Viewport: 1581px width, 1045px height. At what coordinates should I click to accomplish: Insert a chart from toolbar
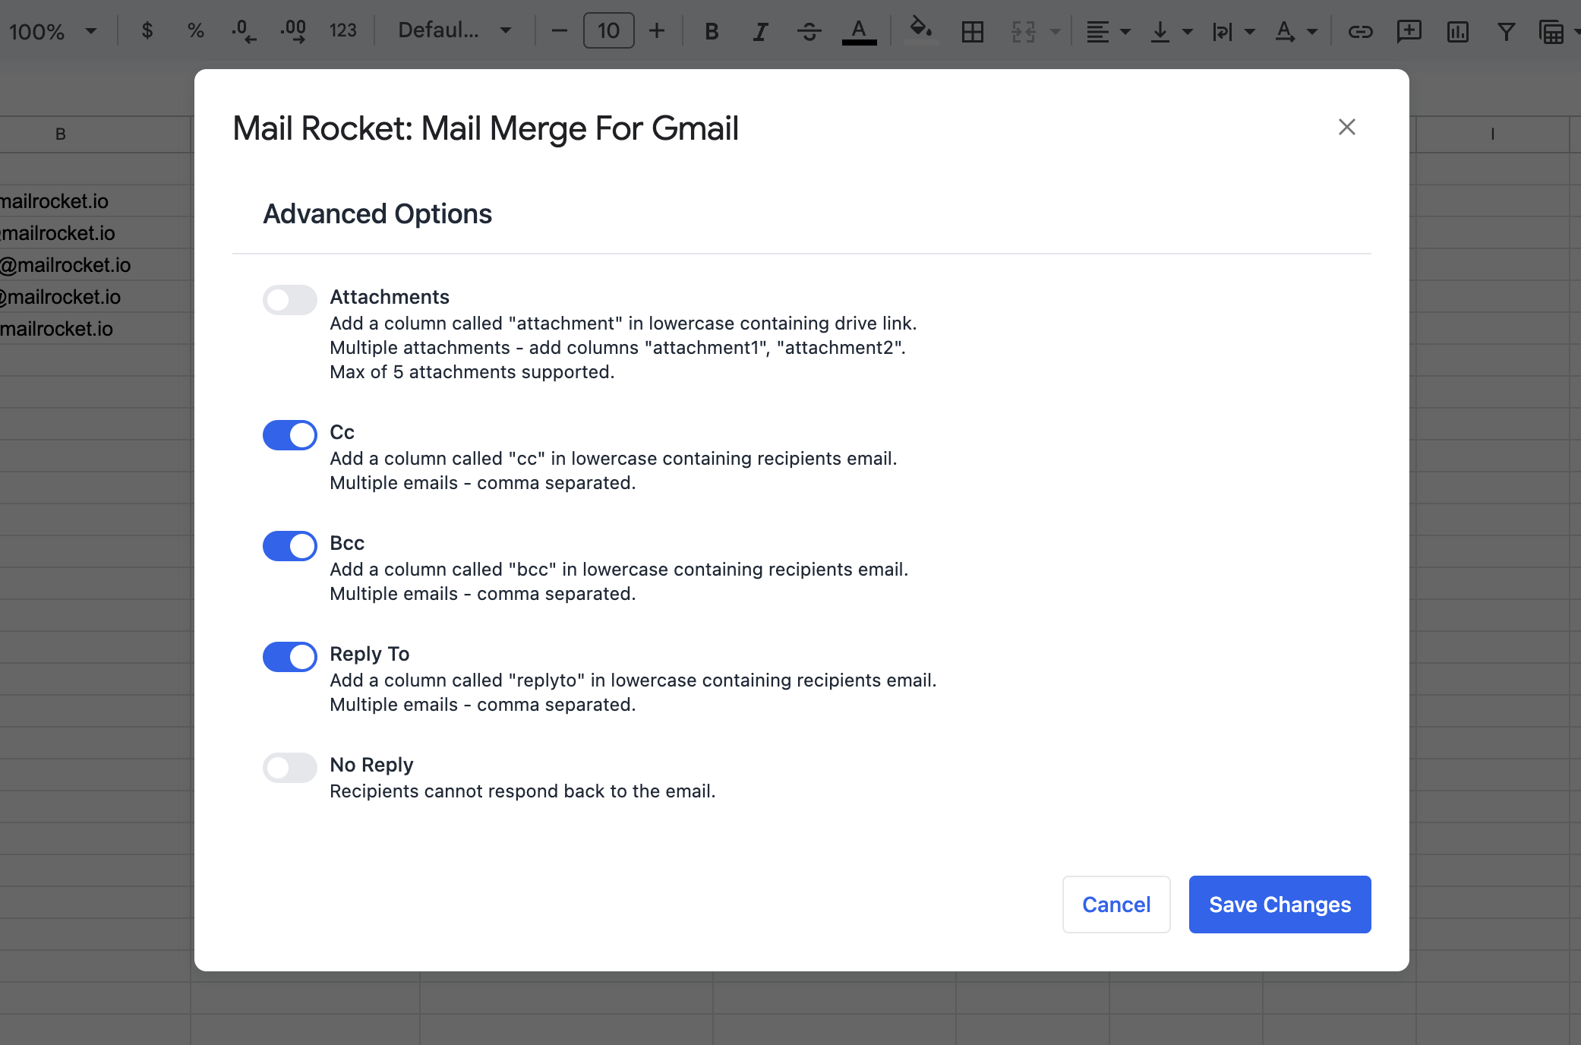1457,31
